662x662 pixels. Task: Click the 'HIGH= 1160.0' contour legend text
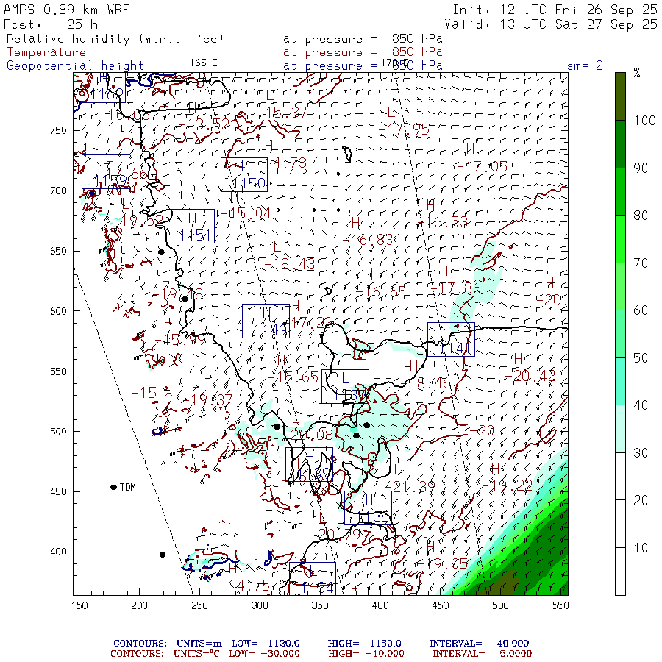pos(364,643)
